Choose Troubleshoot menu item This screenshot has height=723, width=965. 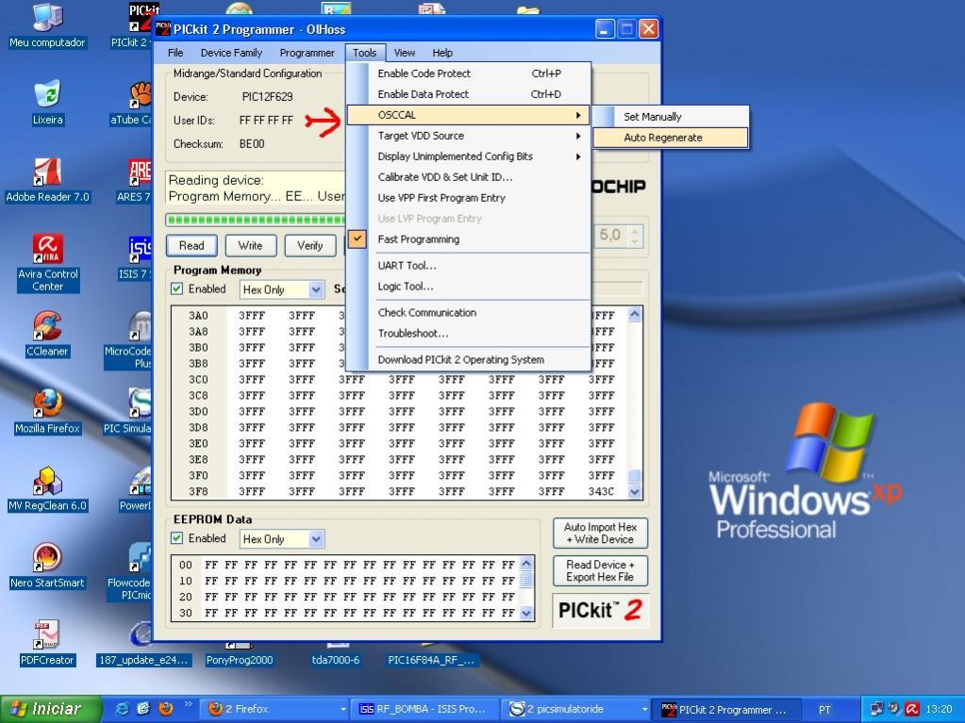pos(468,333)
